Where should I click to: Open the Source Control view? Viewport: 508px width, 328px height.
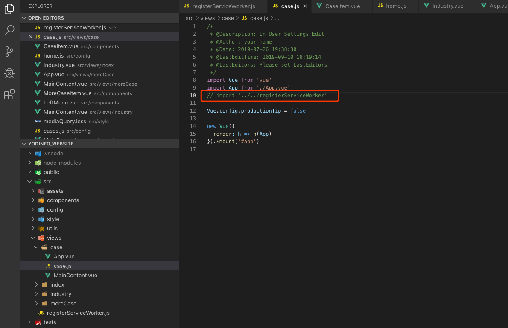click(9, 51)
